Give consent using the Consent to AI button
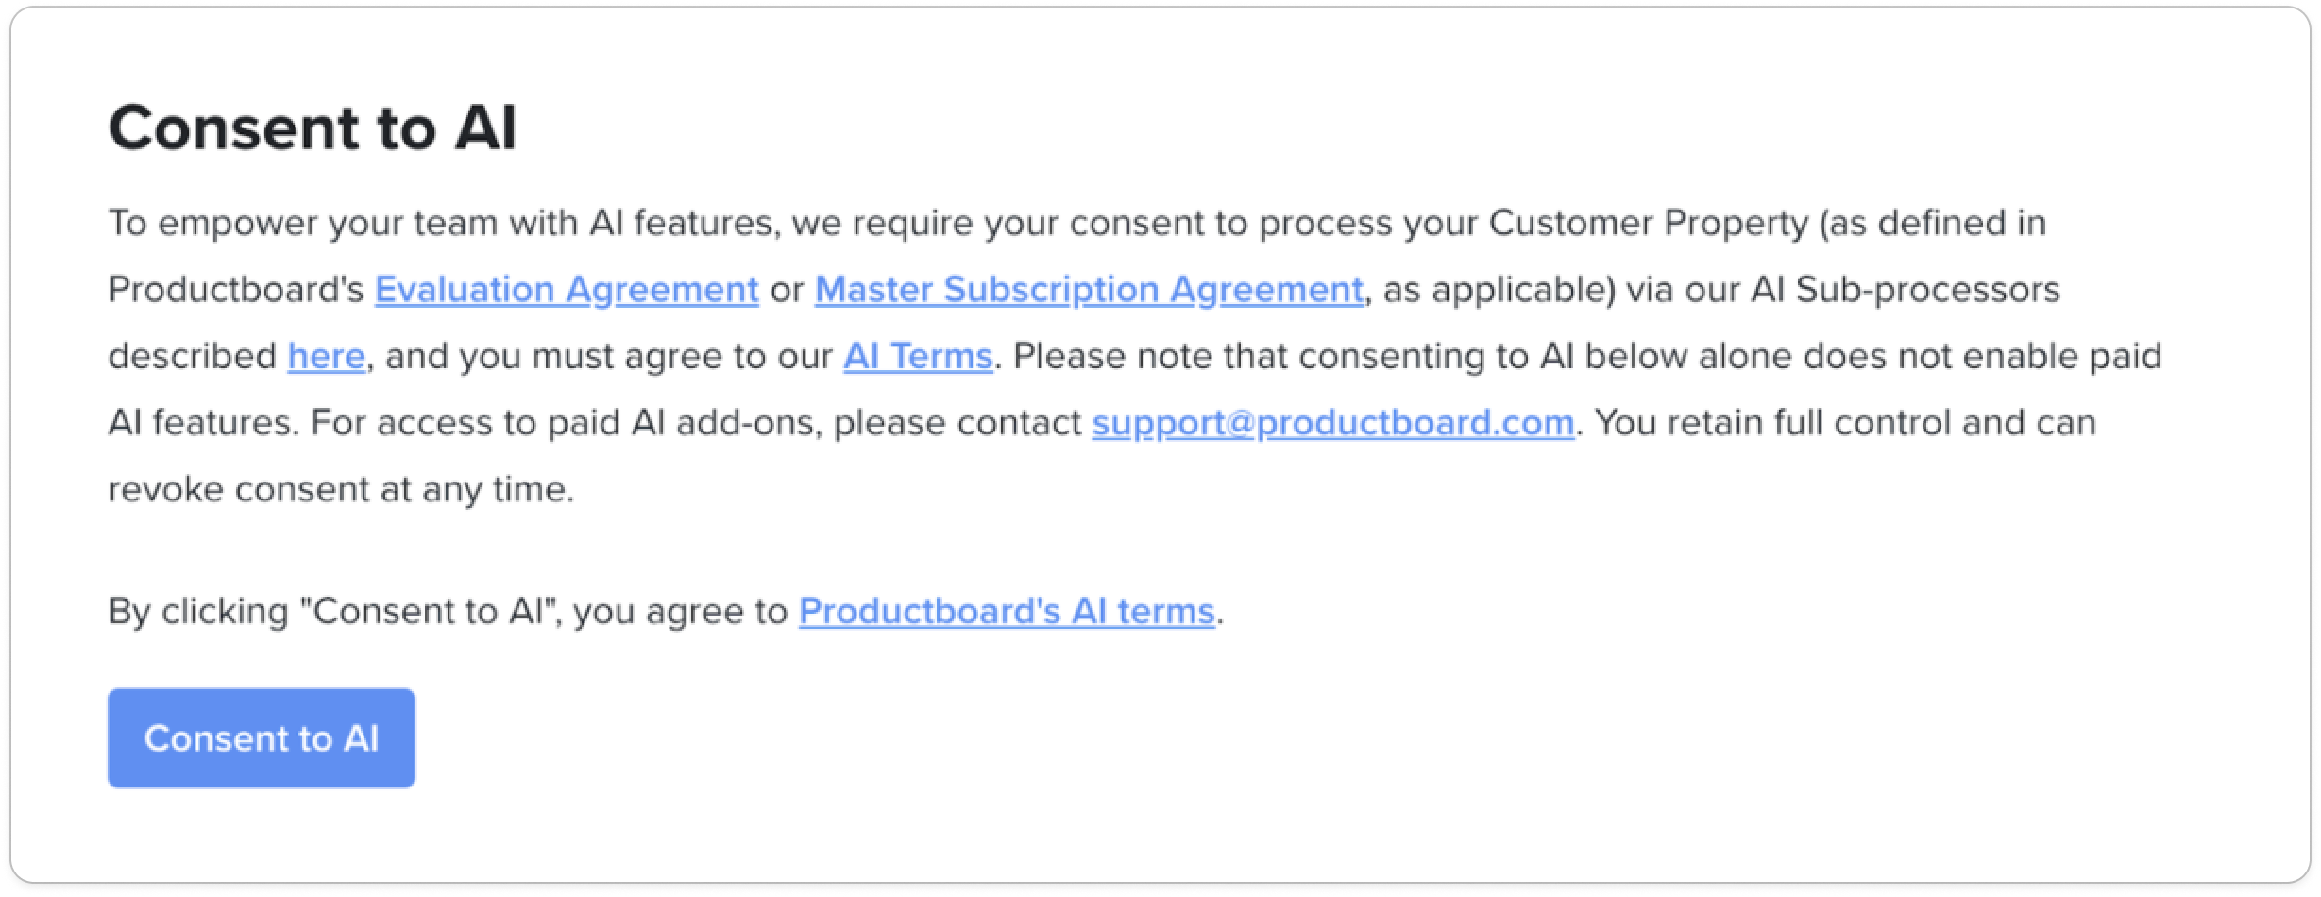 coord(262,738)
